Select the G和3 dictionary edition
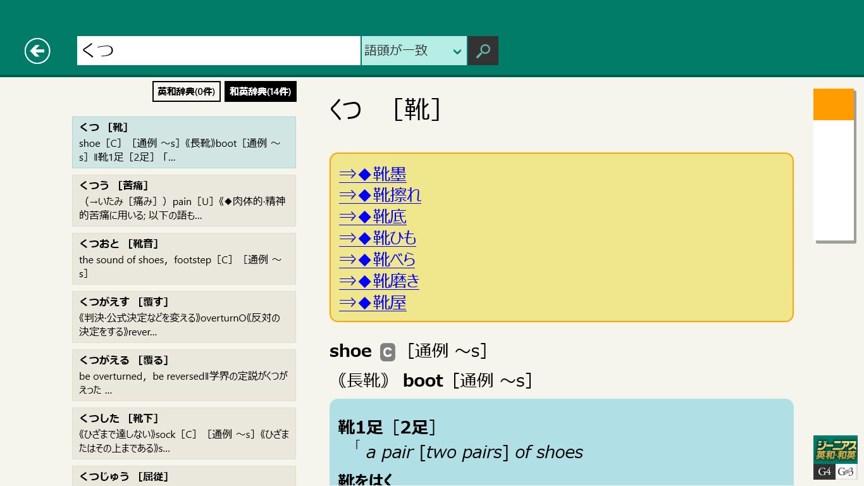This screenshot has width=864, height=486. coord(846,472)
